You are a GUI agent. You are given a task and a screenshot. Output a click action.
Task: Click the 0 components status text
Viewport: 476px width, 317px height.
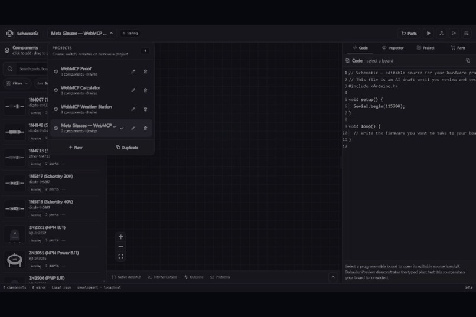(15, 287)
